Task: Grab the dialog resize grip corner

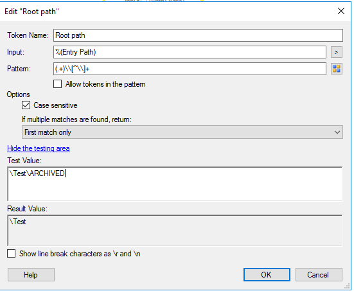Action: pyautogui.click(x=347, y=286)
